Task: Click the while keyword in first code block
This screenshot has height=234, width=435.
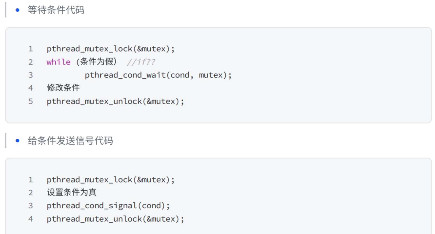Action: point(58,62)
